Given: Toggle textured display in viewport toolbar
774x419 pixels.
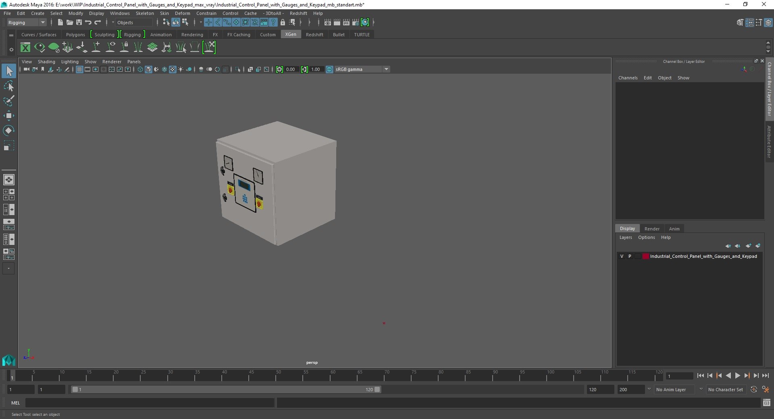Looking at the screenshot, I should point(173,69).
